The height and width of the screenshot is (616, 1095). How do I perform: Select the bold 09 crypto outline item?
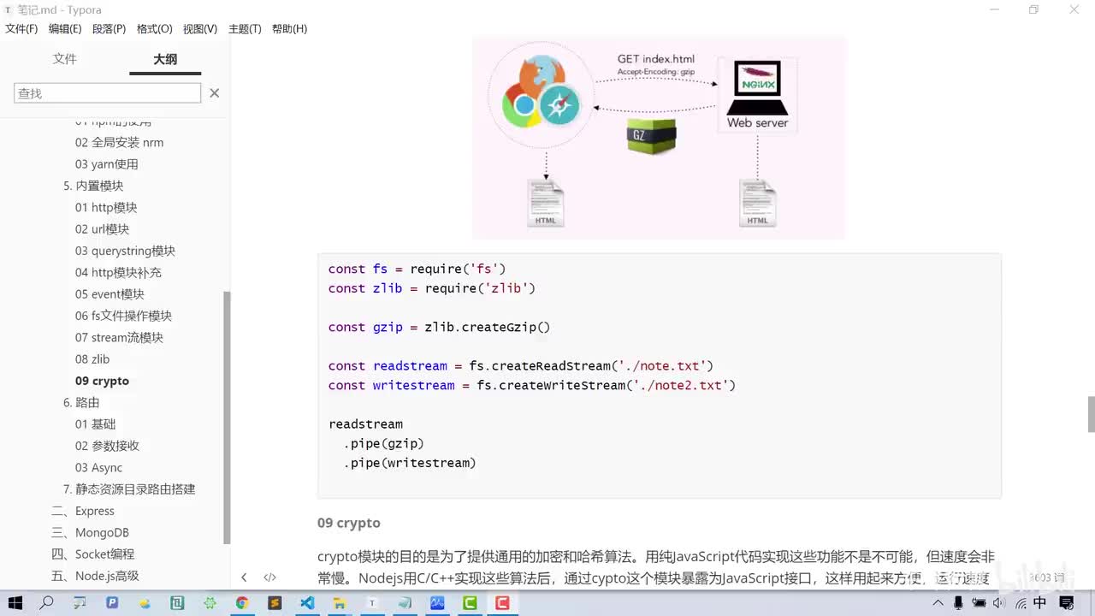102,381
